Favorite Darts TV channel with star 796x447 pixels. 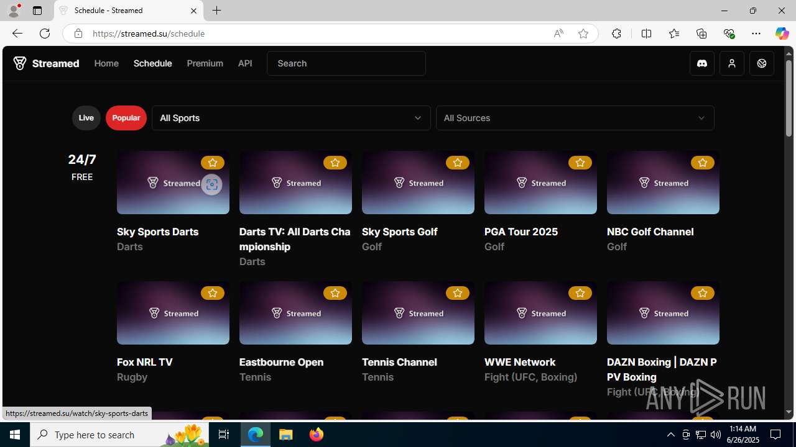(x=335, y=163)
